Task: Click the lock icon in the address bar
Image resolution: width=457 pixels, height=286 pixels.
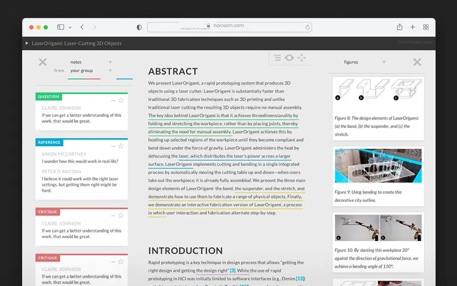Action: click(208, 26)
